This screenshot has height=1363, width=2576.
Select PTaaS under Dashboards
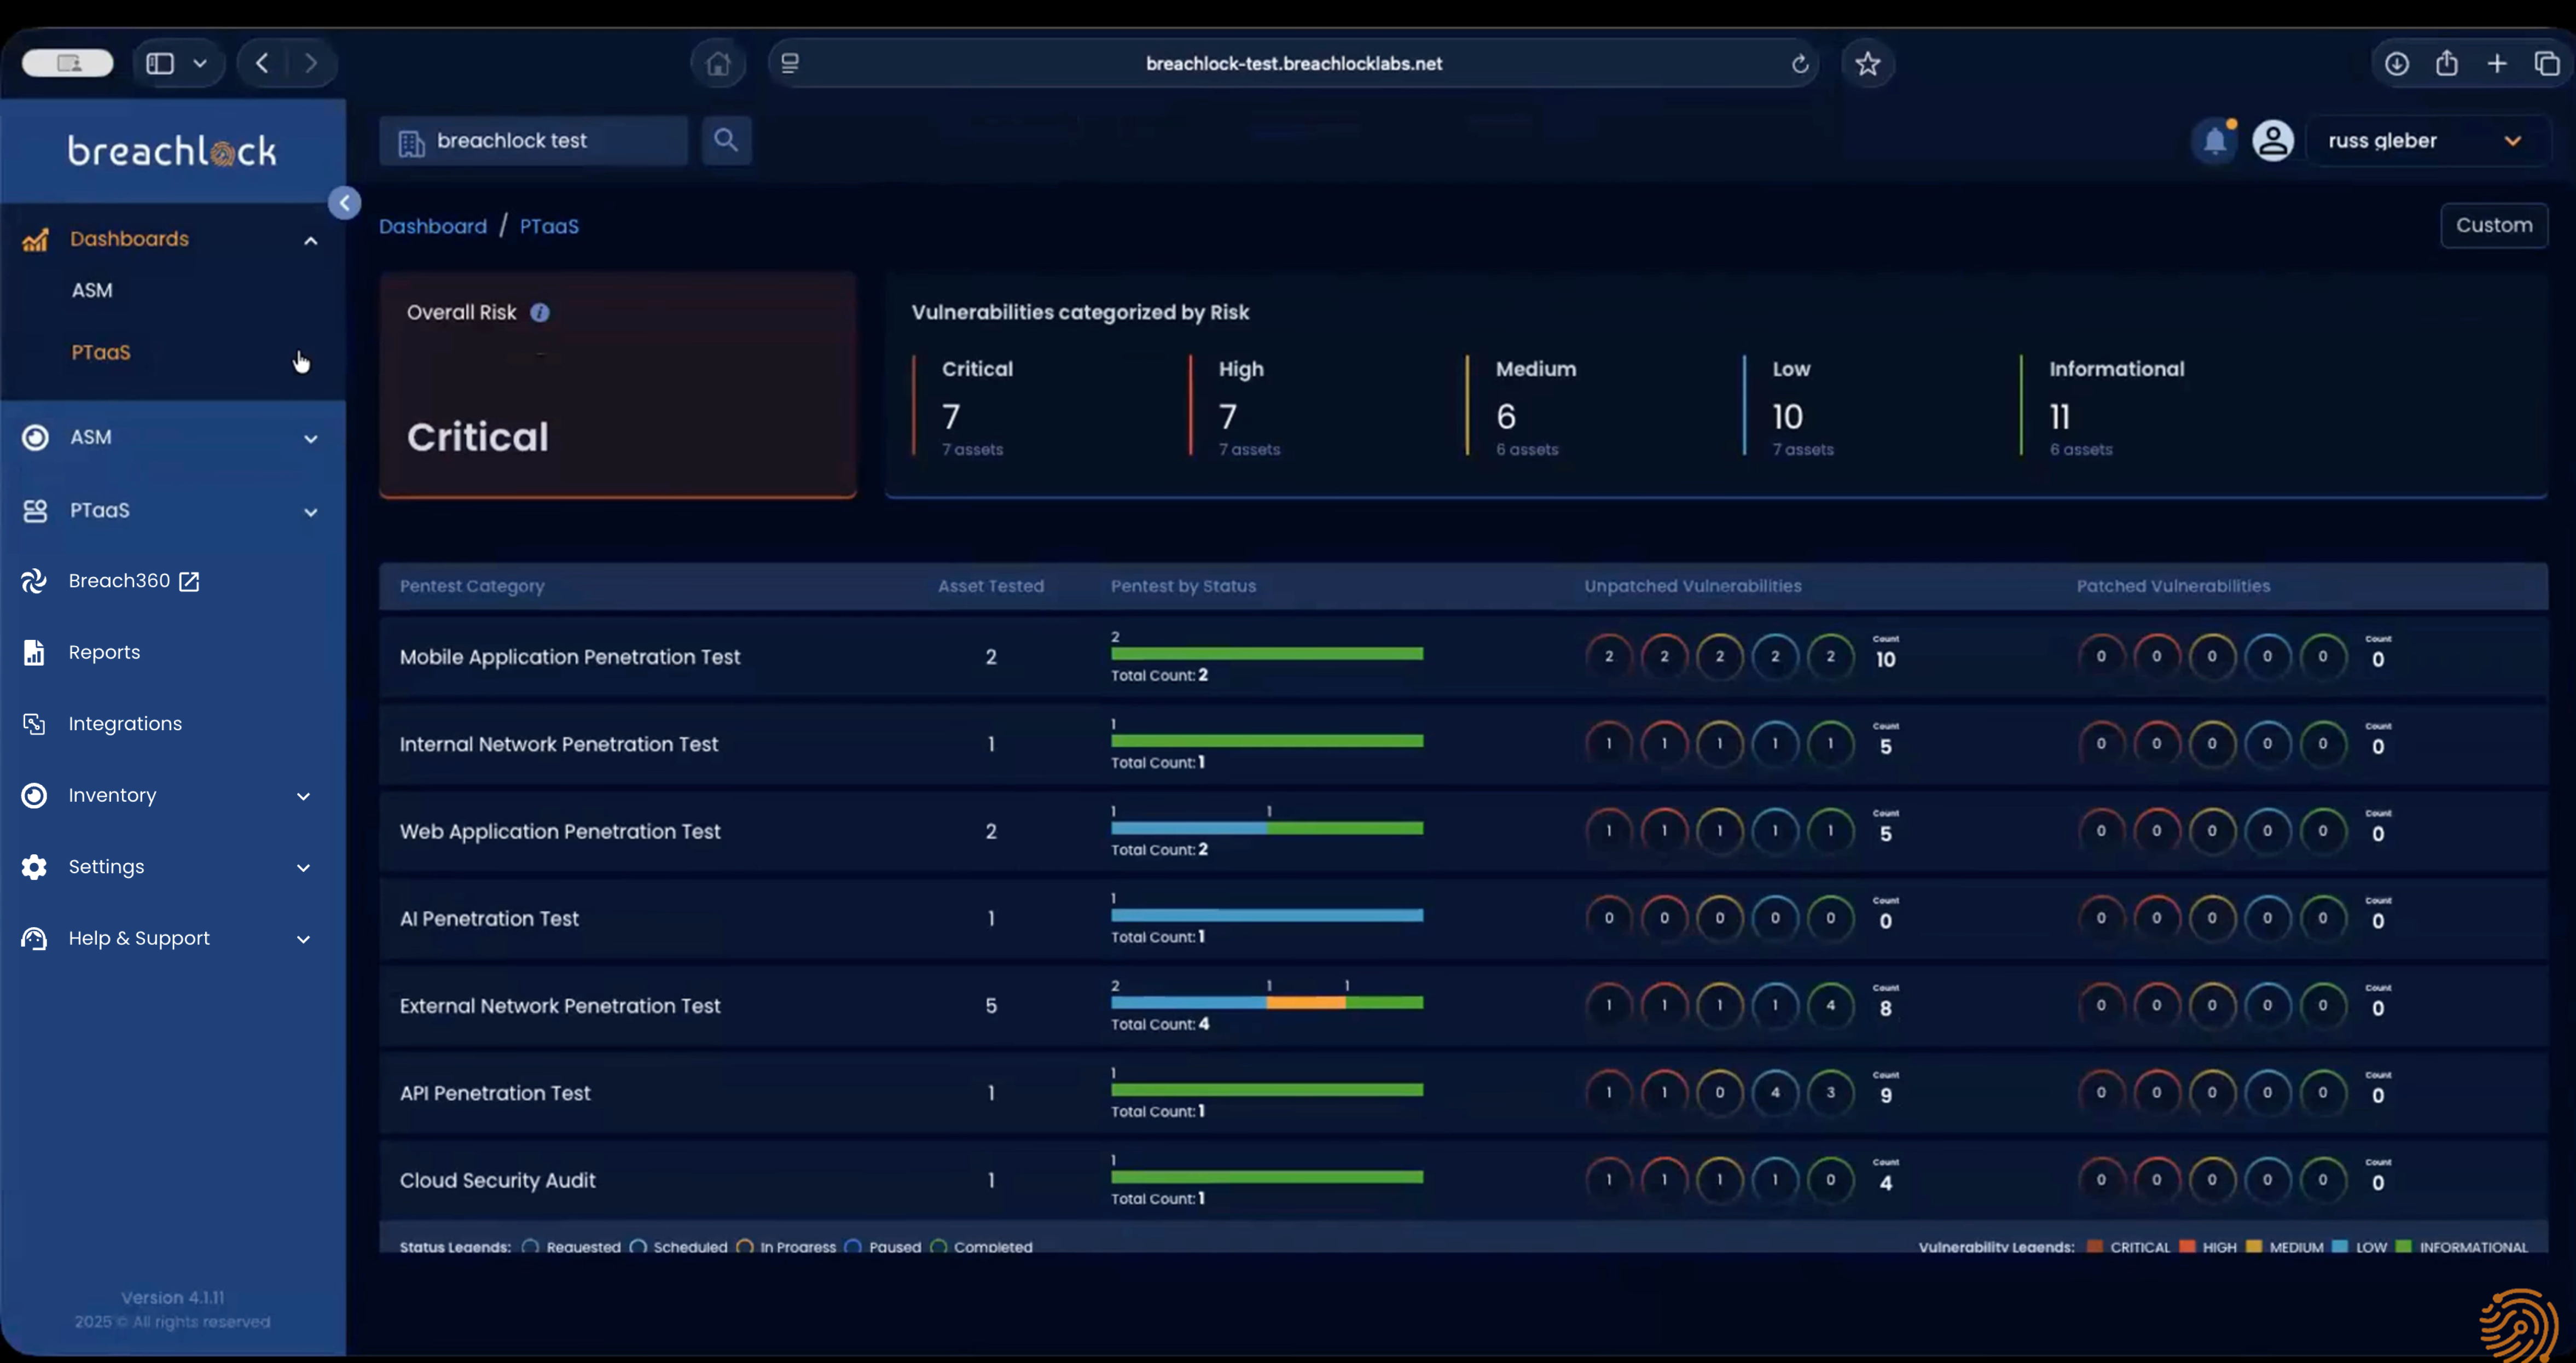[x=101, y=352]
